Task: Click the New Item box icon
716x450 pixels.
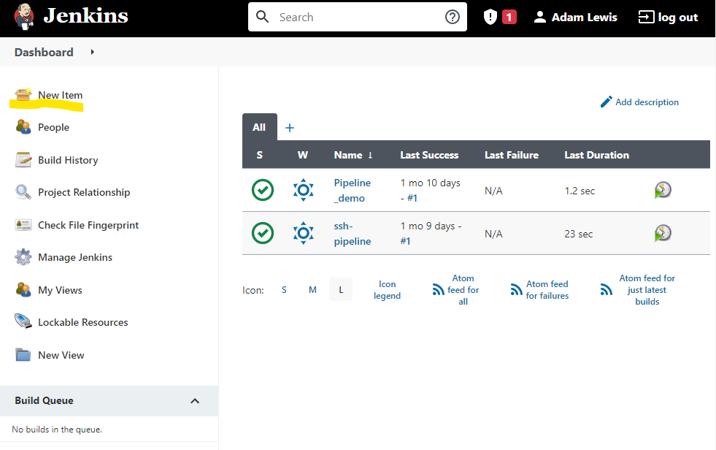Action: click(x=23, y=94)
